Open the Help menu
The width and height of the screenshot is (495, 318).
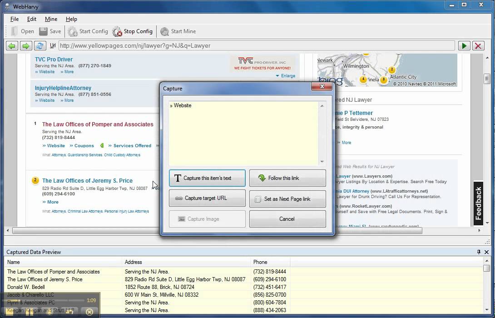[x=71, y=19]
